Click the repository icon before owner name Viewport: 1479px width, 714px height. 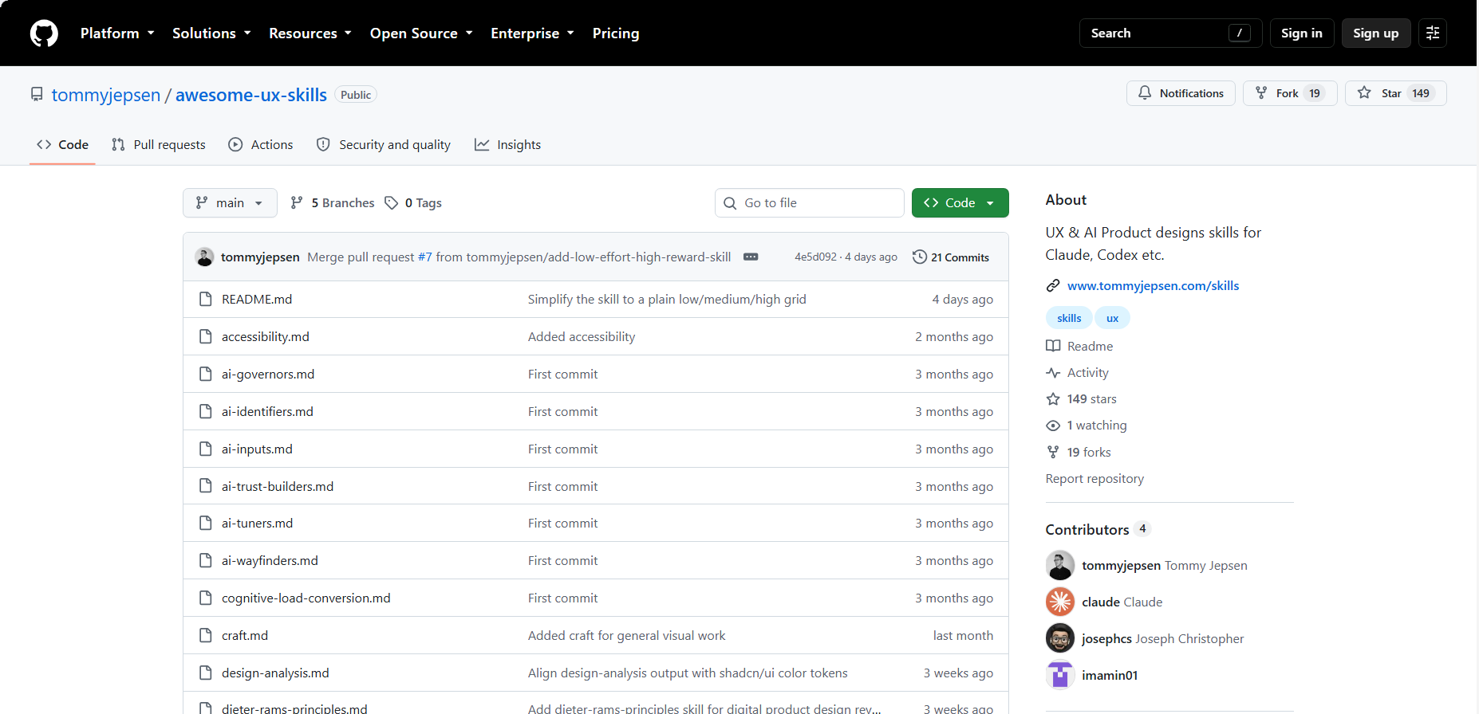[x=37, y=95]
